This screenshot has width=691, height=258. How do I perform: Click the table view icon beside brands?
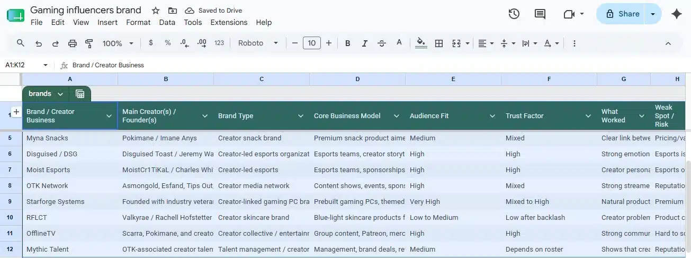click(x=80, y=94)
